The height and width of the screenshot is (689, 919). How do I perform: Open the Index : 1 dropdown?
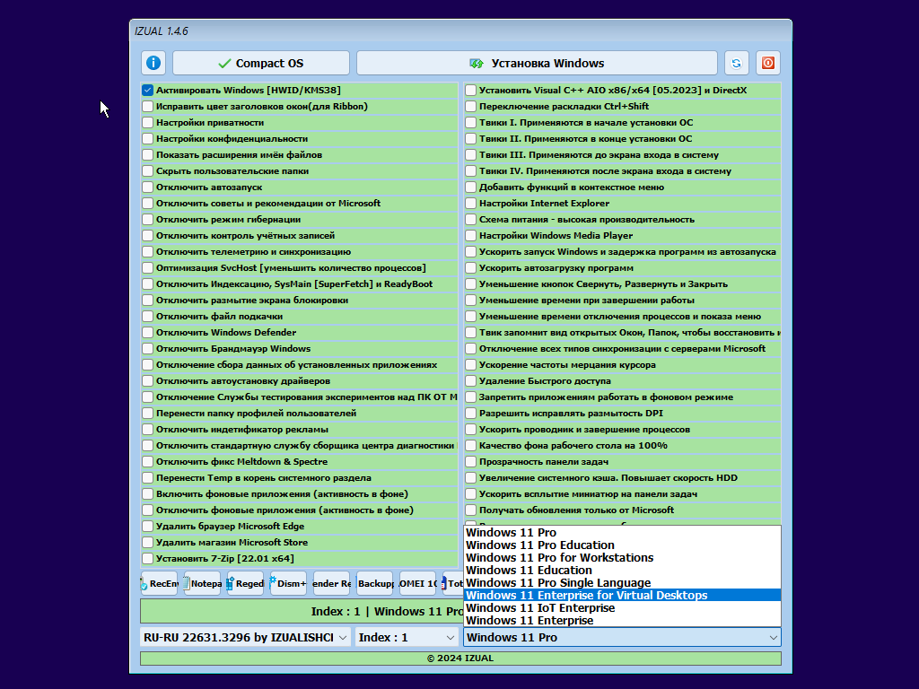tap(407, 638)
